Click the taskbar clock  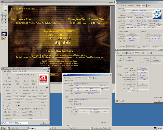160,128
